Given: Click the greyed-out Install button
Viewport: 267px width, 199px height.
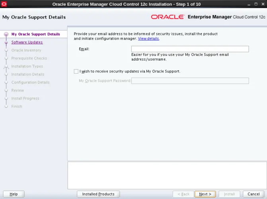Looking at the screenshot, I should pyautogui.click(x=229, y=194).
